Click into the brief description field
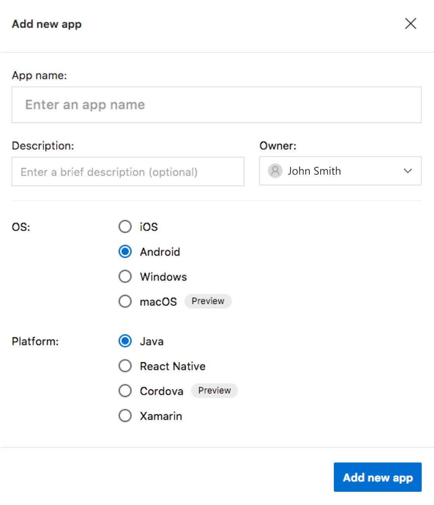 [x=128, y=172]
